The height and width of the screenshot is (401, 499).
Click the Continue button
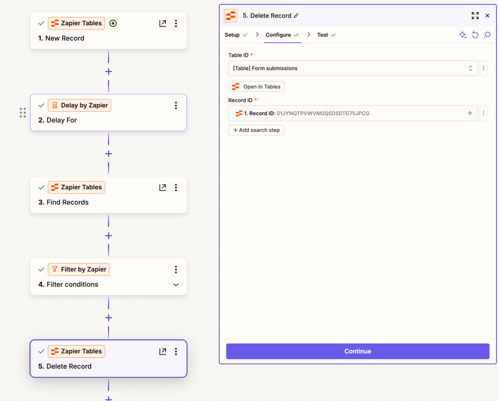[358, 351]
